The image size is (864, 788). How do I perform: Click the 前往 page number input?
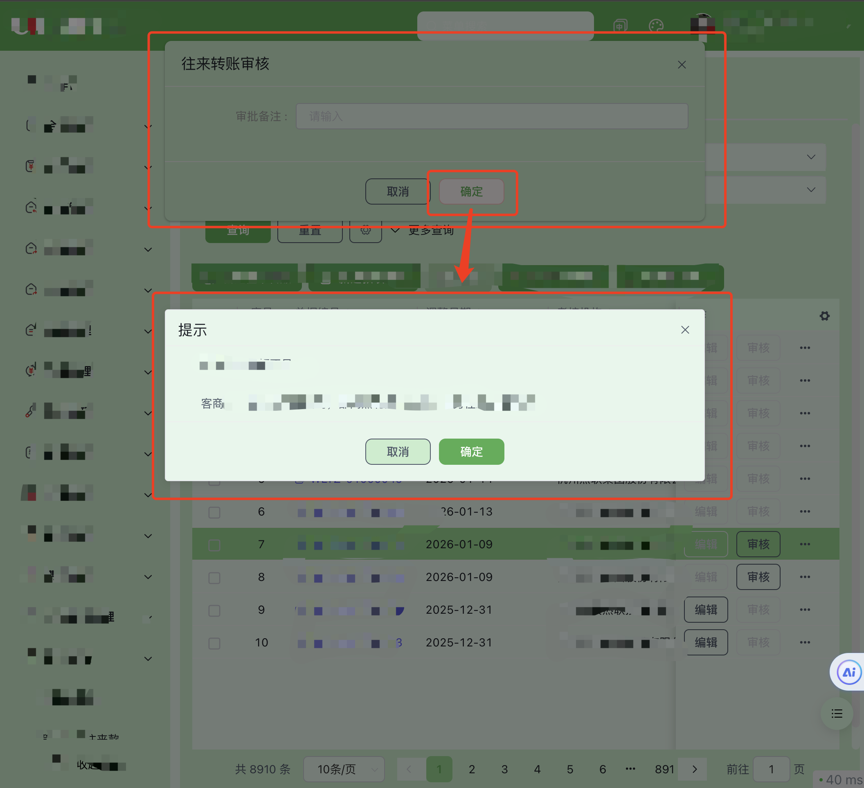pos(771,769)
